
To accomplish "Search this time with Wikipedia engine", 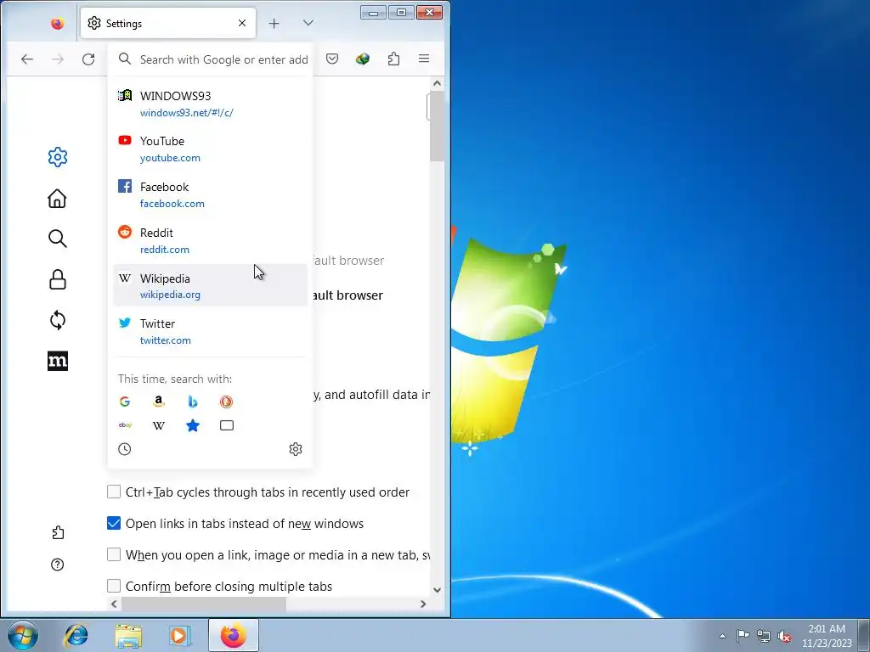I will (159, 426).
